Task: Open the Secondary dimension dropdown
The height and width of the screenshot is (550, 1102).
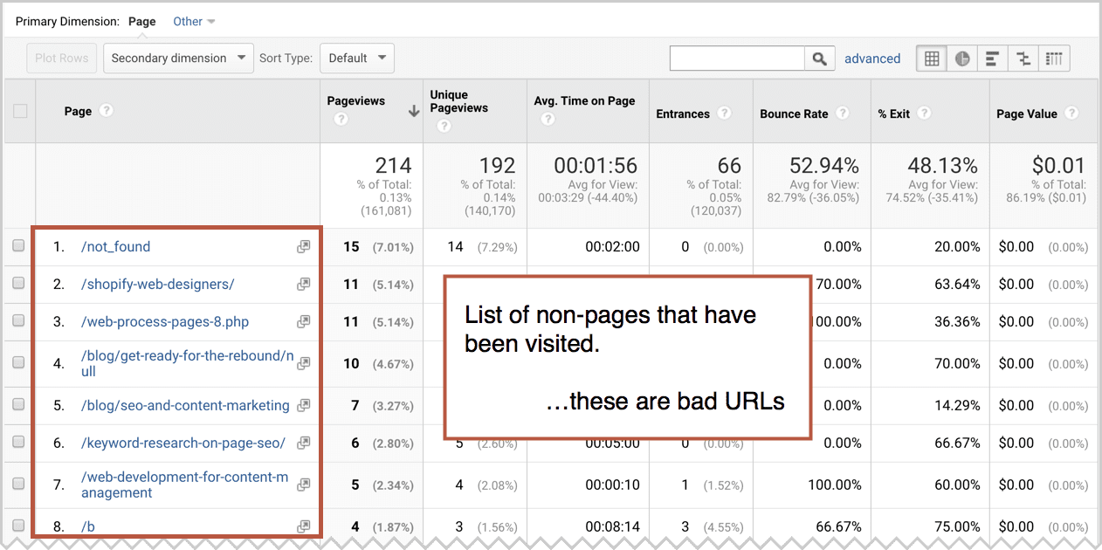Action: [178, 58]
